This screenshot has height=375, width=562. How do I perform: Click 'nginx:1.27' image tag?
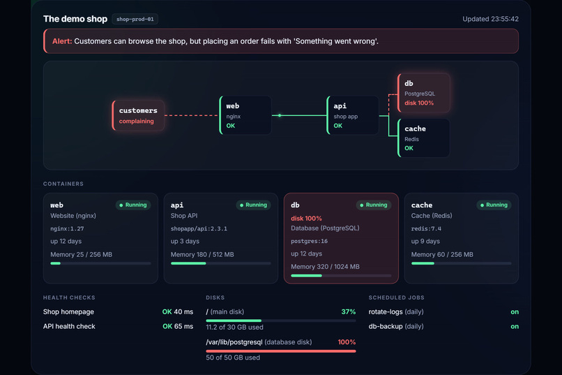click(67, 228)
